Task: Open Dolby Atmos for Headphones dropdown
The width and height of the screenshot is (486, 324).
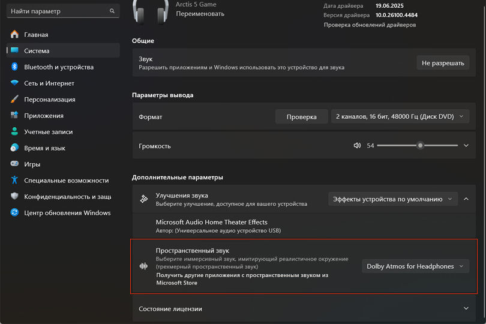Action: click(x=415, y=266)
